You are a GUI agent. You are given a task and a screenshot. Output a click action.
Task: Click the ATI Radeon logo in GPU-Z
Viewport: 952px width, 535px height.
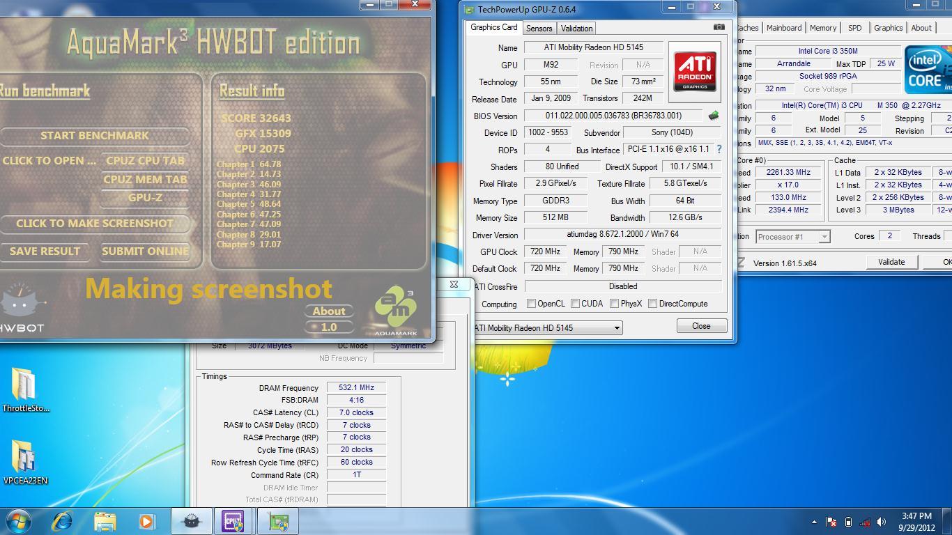point(694,71)
